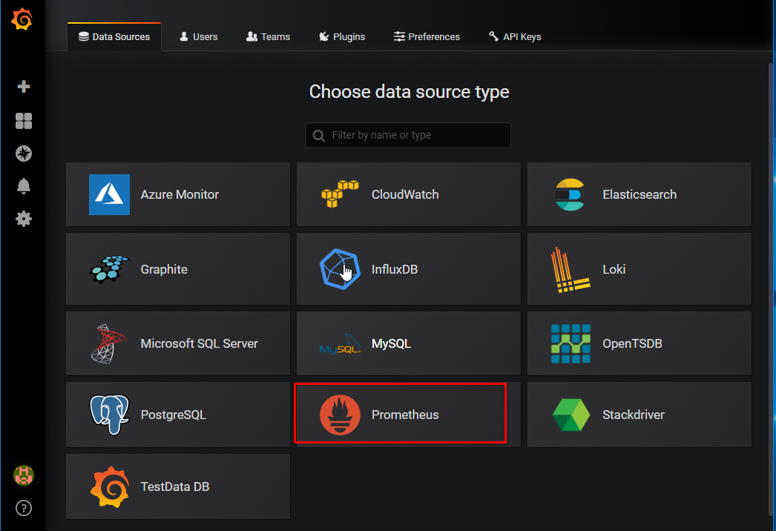The height and width of the screenshot is (531, 776).
Task: Open the Explore compass icon
Action: click(24, 154)
